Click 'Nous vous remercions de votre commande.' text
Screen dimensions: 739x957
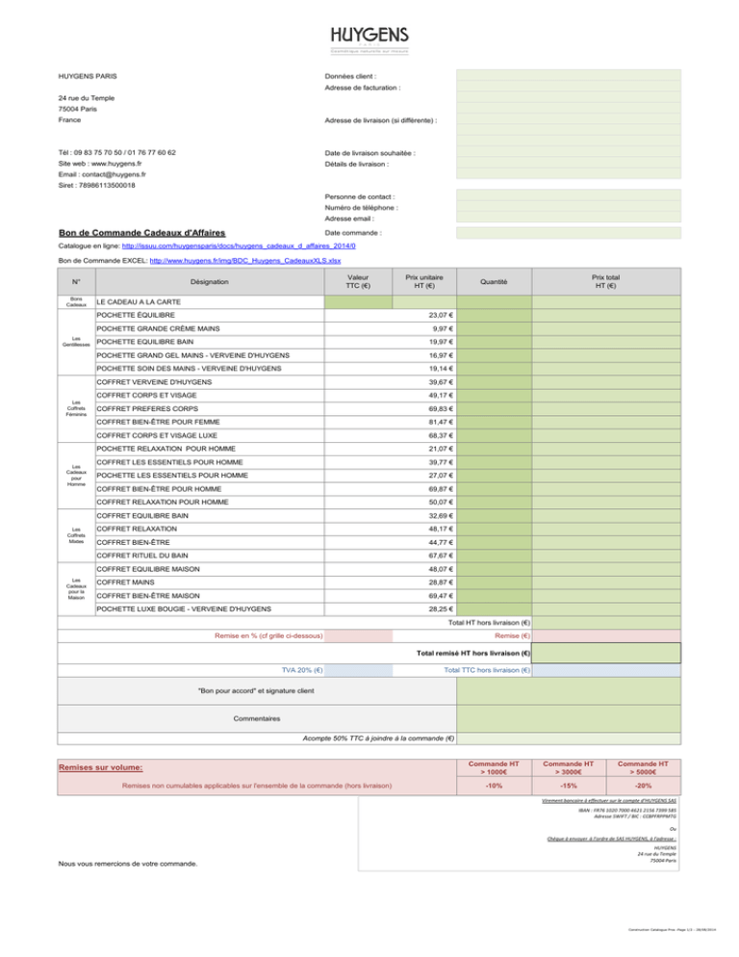tap(128, 864)
